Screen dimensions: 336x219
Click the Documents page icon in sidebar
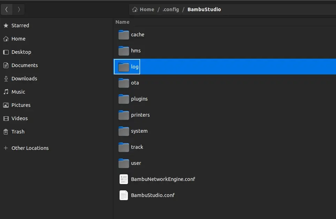pos(6,65)
